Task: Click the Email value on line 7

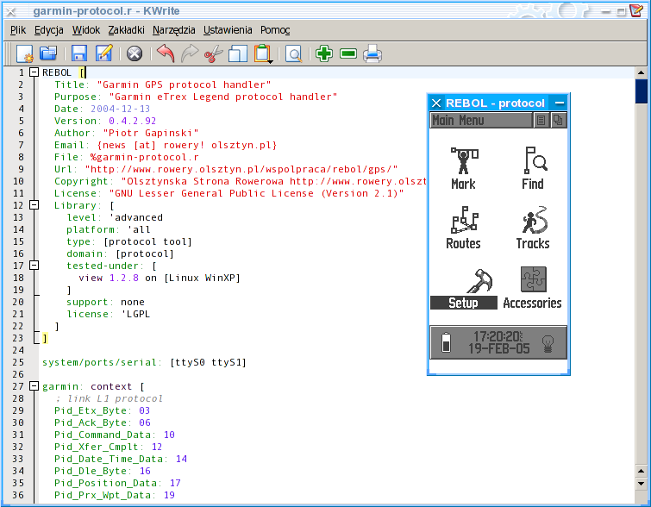Action: pos(187,145)
